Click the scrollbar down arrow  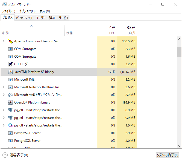(179, 146)
